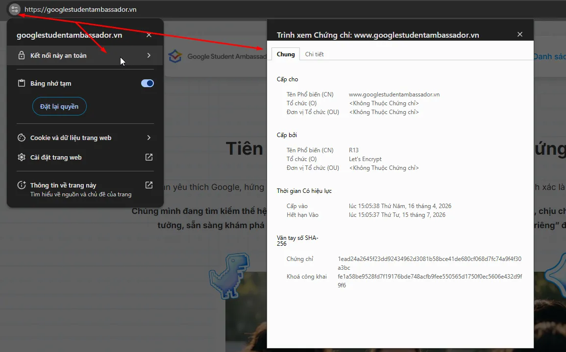This screenshot has width=566, height=352.
Task: Open the Danh sách link in page header
Action: point(549,57)
